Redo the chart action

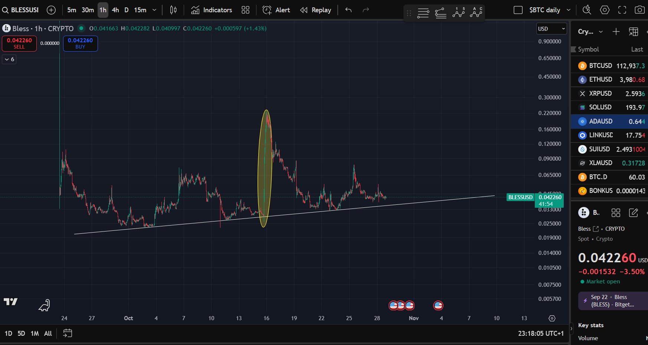click(x=366, y=10)
